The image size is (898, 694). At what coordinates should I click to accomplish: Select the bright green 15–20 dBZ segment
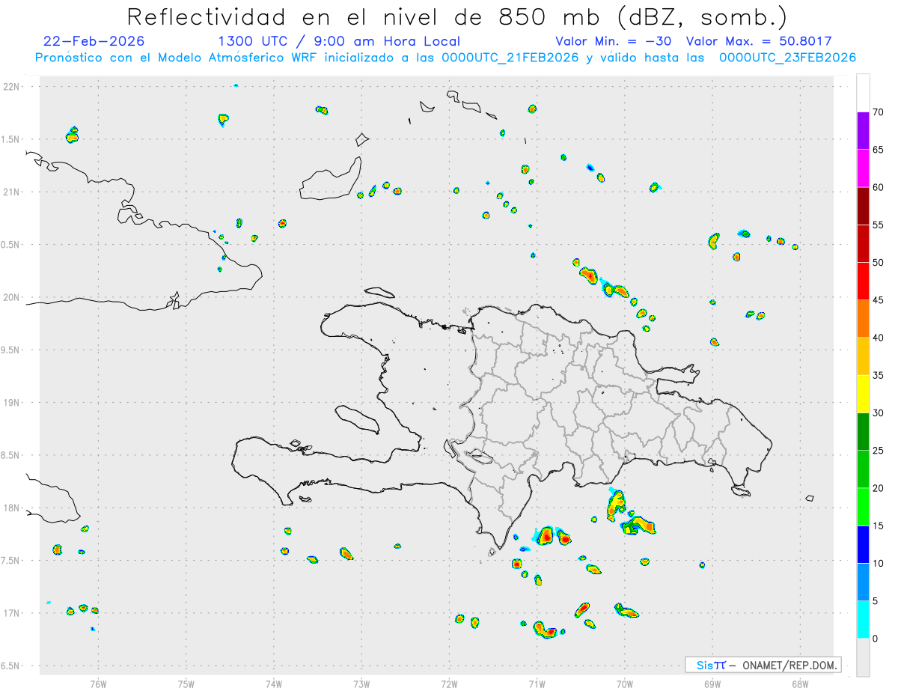click(863, 507)
